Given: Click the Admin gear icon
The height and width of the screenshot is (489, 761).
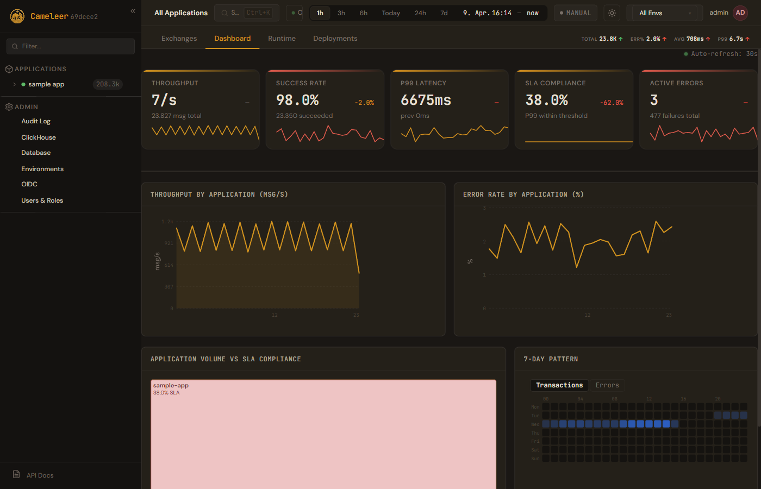Looking at the screenshot, I should pos(9,107).
